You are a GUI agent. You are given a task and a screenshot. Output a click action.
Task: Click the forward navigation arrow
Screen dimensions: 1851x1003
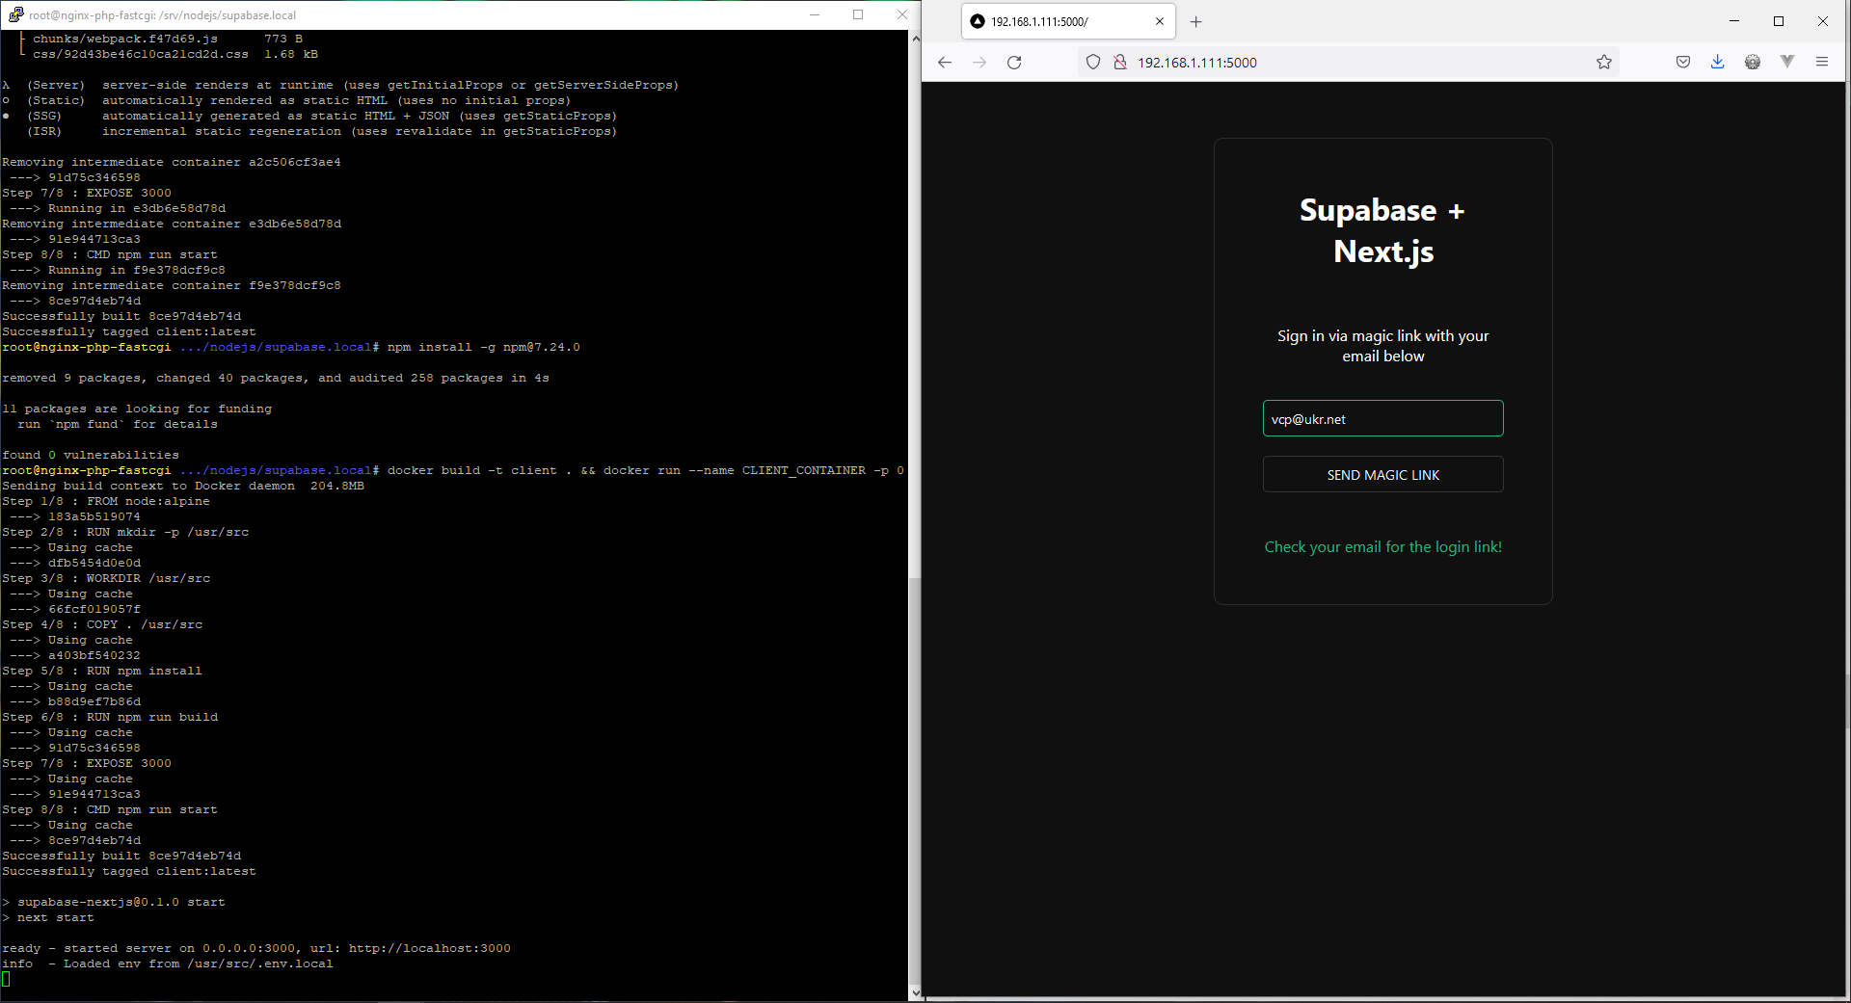coord(979,62)
